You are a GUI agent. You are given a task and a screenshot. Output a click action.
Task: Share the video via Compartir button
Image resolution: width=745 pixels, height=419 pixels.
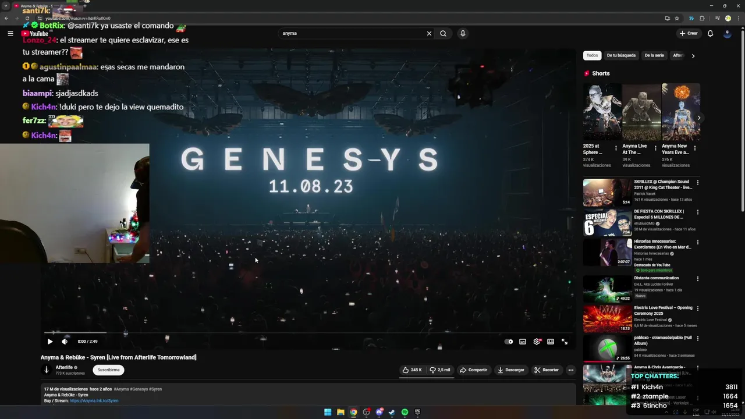tap(473, 370)
